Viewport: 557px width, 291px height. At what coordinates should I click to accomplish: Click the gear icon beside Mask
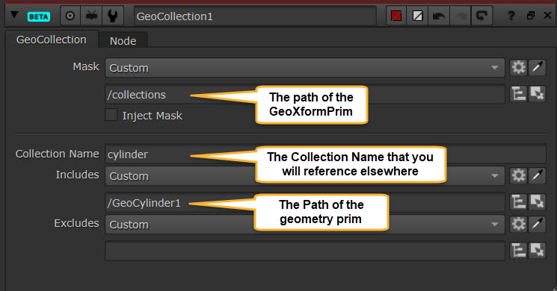(518, 67)
